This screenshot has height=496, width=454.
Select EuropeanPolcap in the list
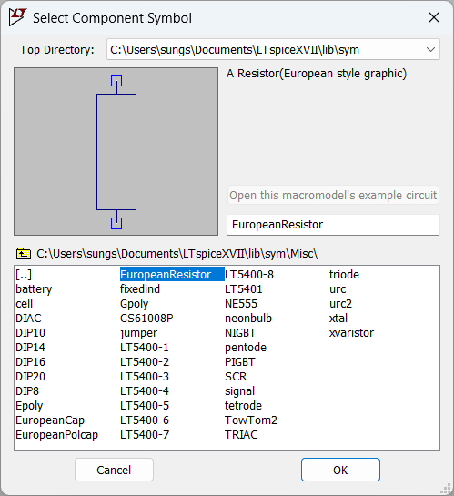click(x=57, y=435)
